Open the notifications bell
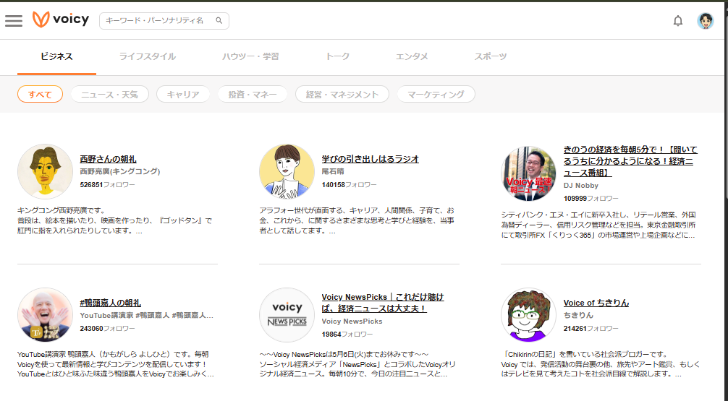This screenshot has width=728, height=401. coord(678,21)
